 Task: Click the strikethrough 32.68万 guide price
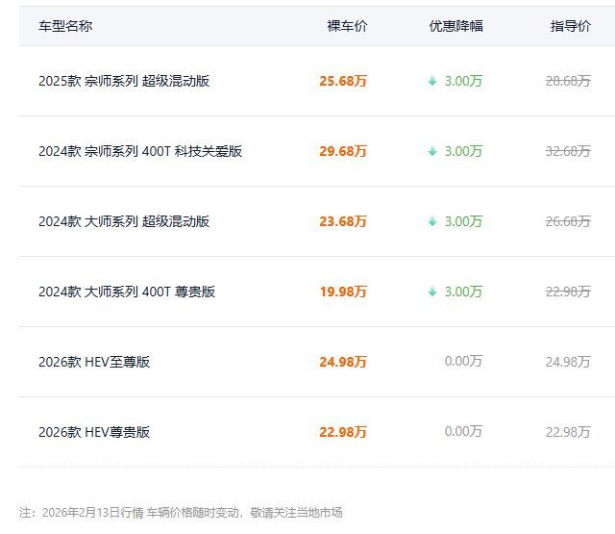(x=568, y=152)
